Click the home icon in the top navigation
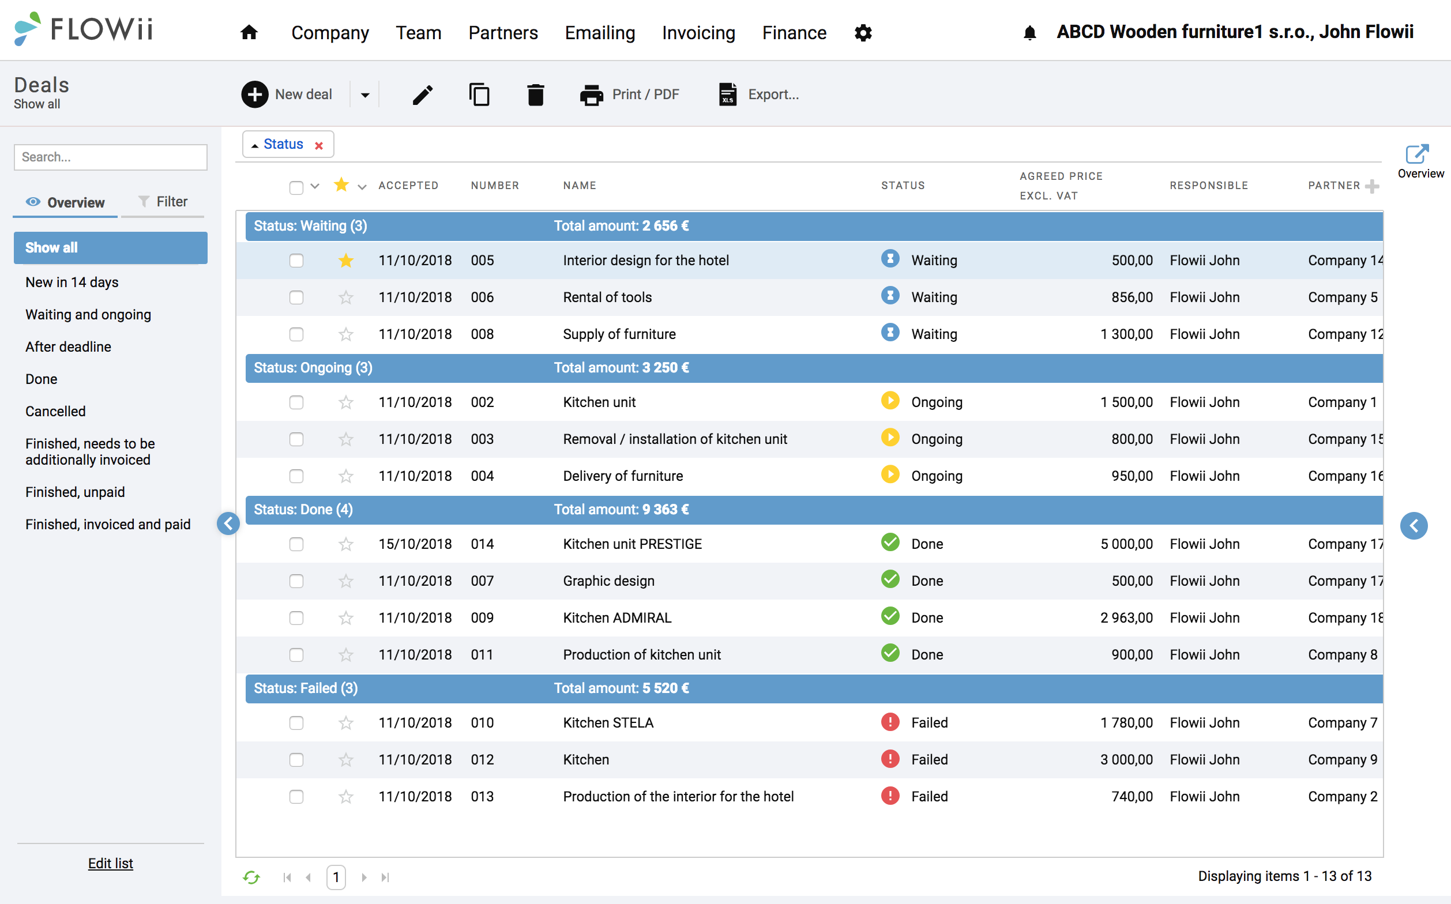The width and height of the screenshot is (1451, 904). click(249, 32)
